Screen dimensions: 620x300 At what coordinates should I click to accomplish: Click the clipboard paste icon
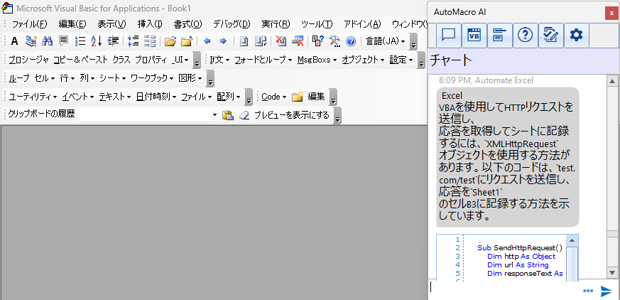(227, 115)
